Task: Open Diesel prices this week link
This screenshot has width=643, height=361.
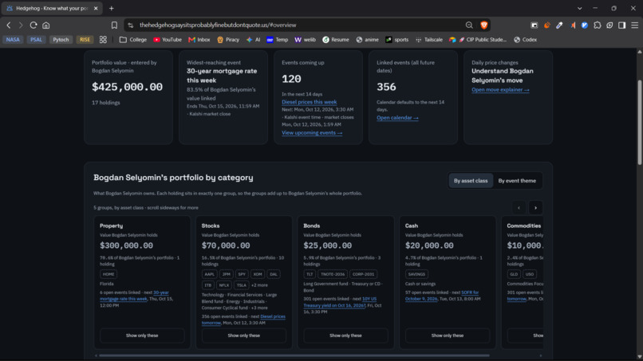Action: 310,102
